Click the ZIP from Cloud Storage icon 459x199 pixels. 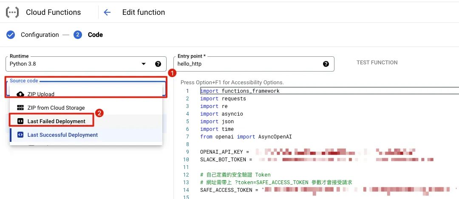coord(20,108)
